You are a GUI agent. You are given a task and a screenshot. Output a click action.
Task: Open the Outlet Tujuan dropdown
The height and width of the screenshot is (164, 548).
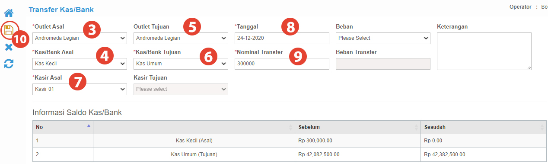click(x=181, y=38)
